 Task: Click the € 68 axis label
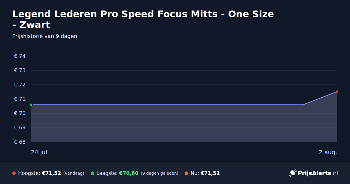coord(20,142)
